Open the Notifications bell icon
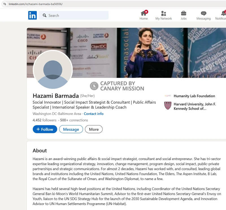 click(x=223, y=13)
